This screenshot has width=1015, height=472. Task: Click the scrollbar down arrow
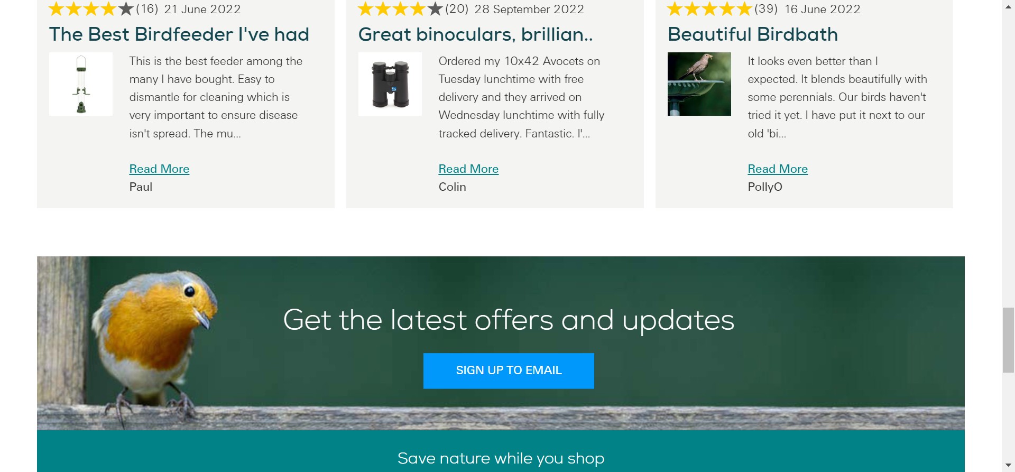pyautogui.click(x=1009, y=465)
